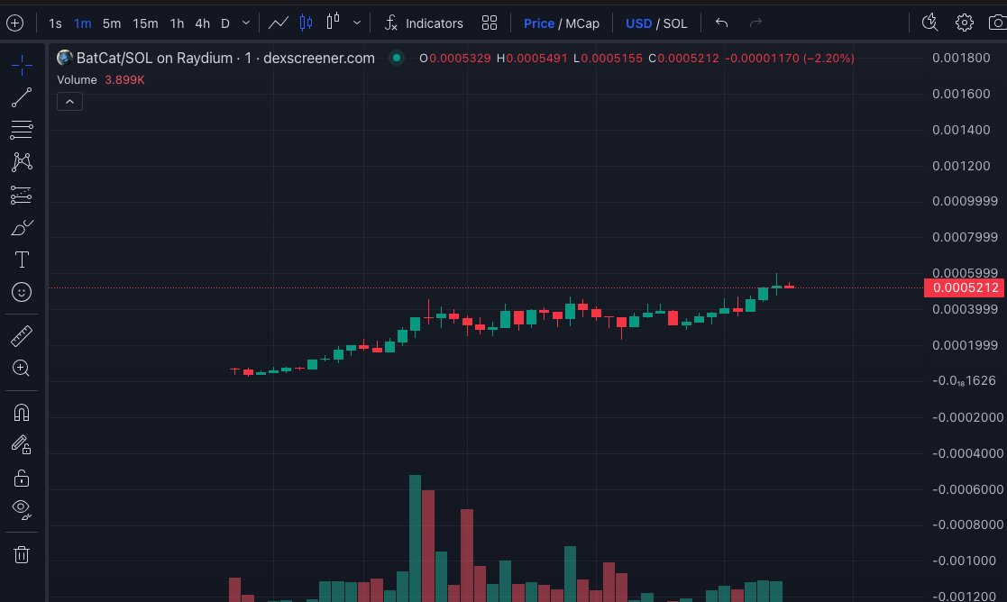Select the crosshair cursor tool

coord(22,65)
